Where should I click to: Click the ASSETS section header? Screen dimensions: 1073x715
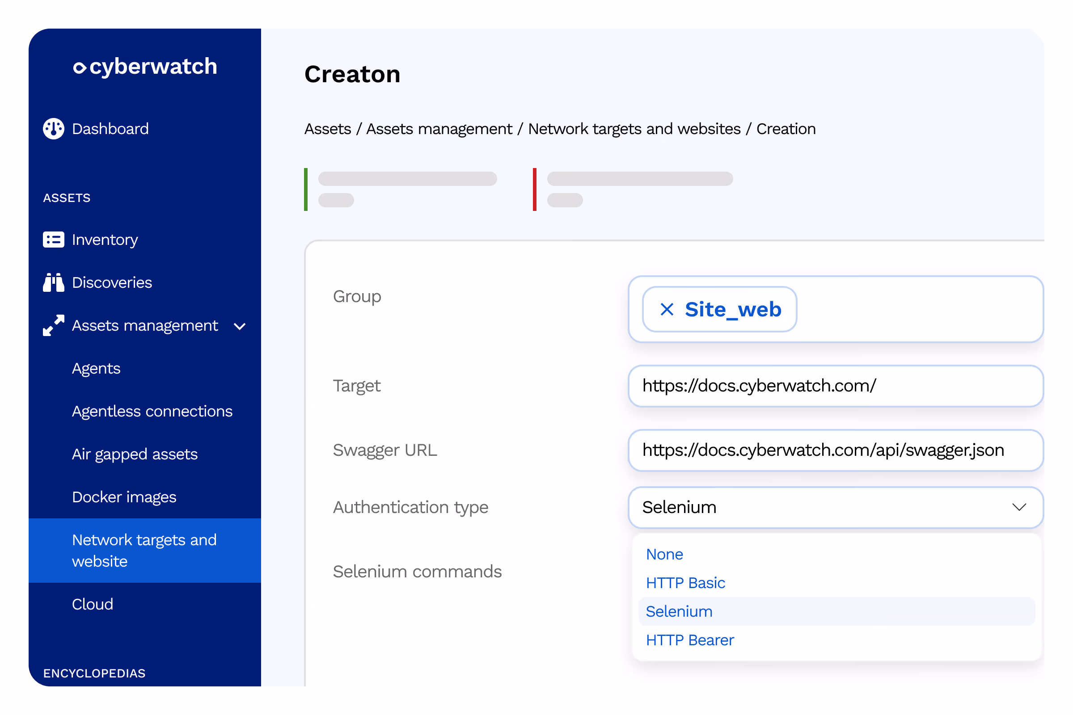[67, 198]
